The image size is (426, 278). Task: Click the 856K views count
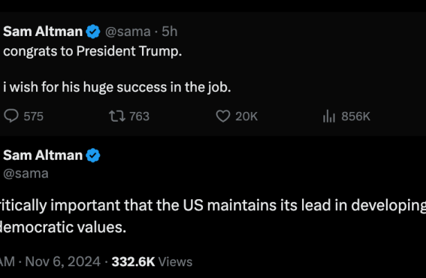[356, 116]
